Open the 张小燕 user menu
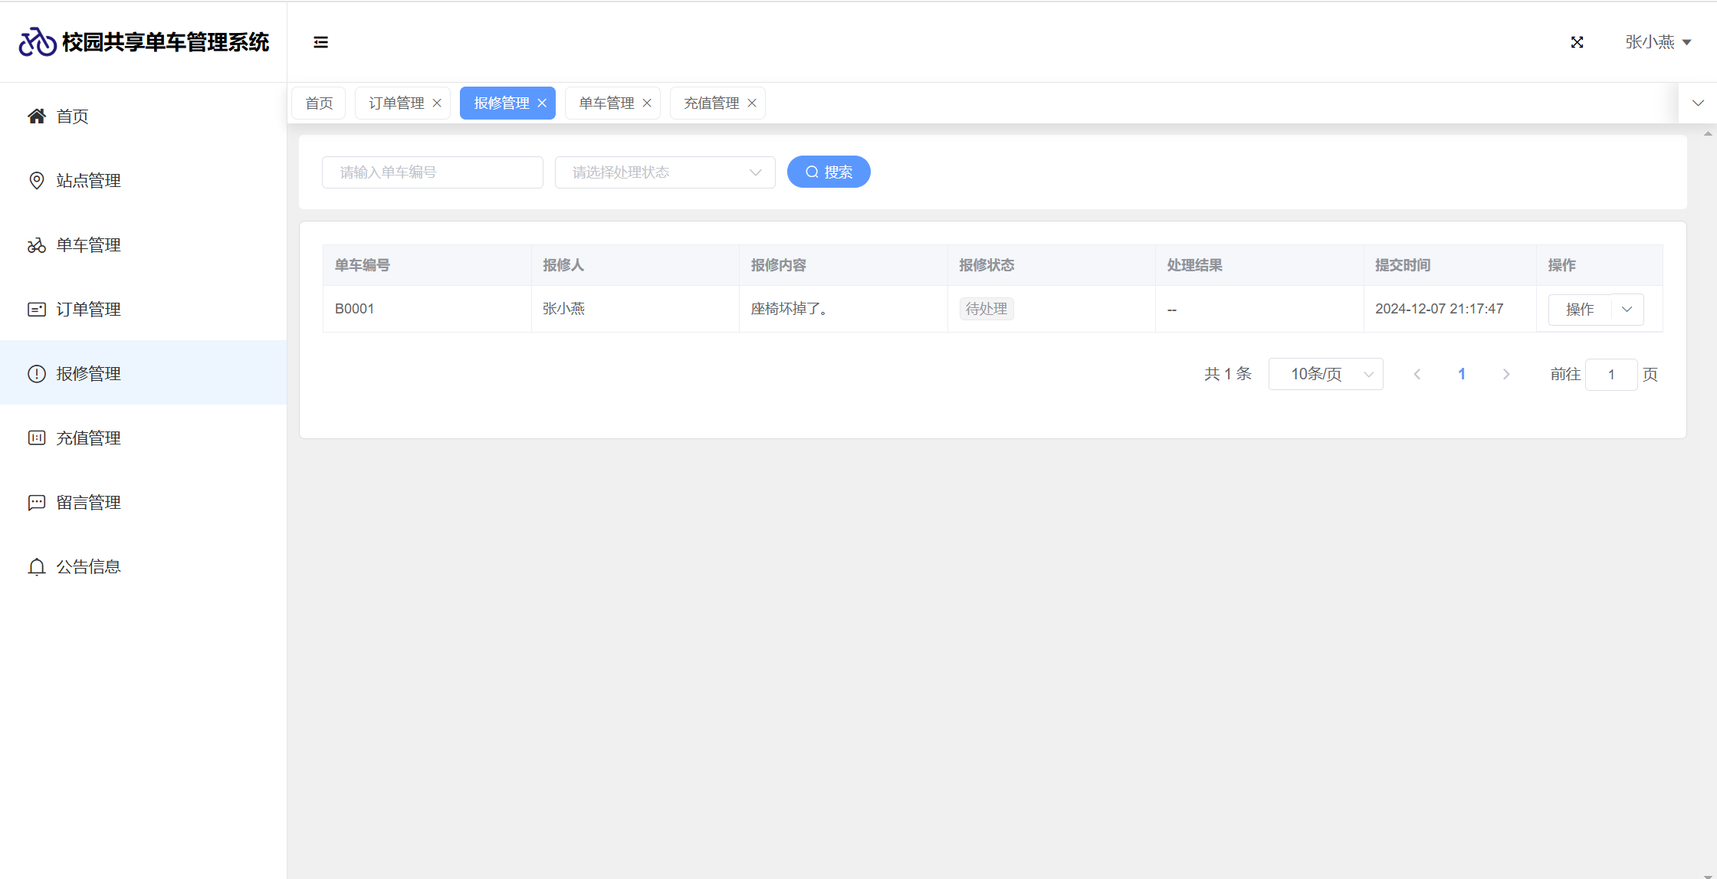The image size is (1717, 879). pos(1657,42)
